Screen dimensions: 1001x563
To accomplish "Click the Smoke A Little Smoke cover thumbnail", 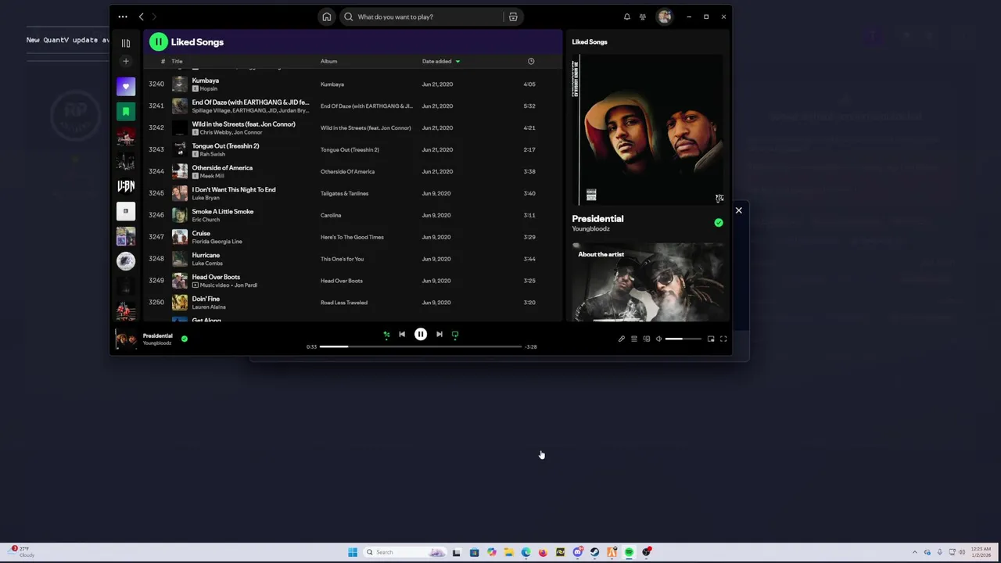I will [x=180, y=215].
